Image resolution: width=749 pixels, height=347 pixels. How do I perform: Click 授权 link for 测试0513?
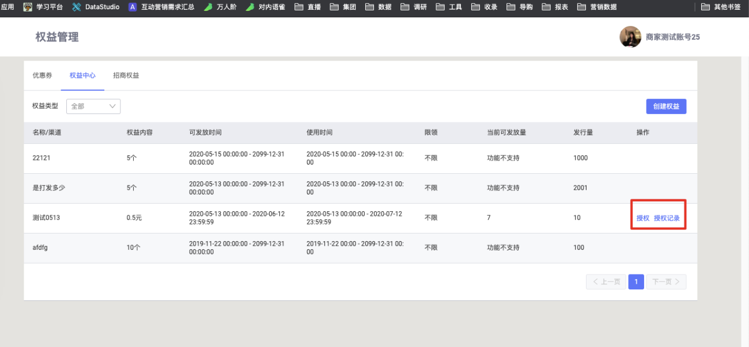click(643, 218)
